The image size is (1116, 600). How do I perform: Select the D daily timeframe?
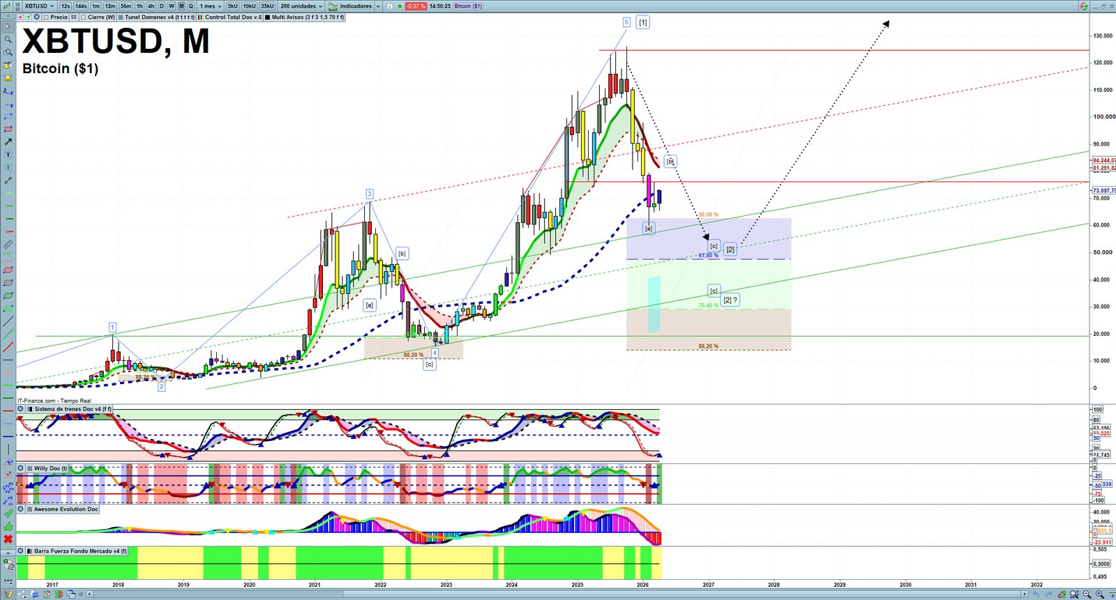(x=162, y=6)
